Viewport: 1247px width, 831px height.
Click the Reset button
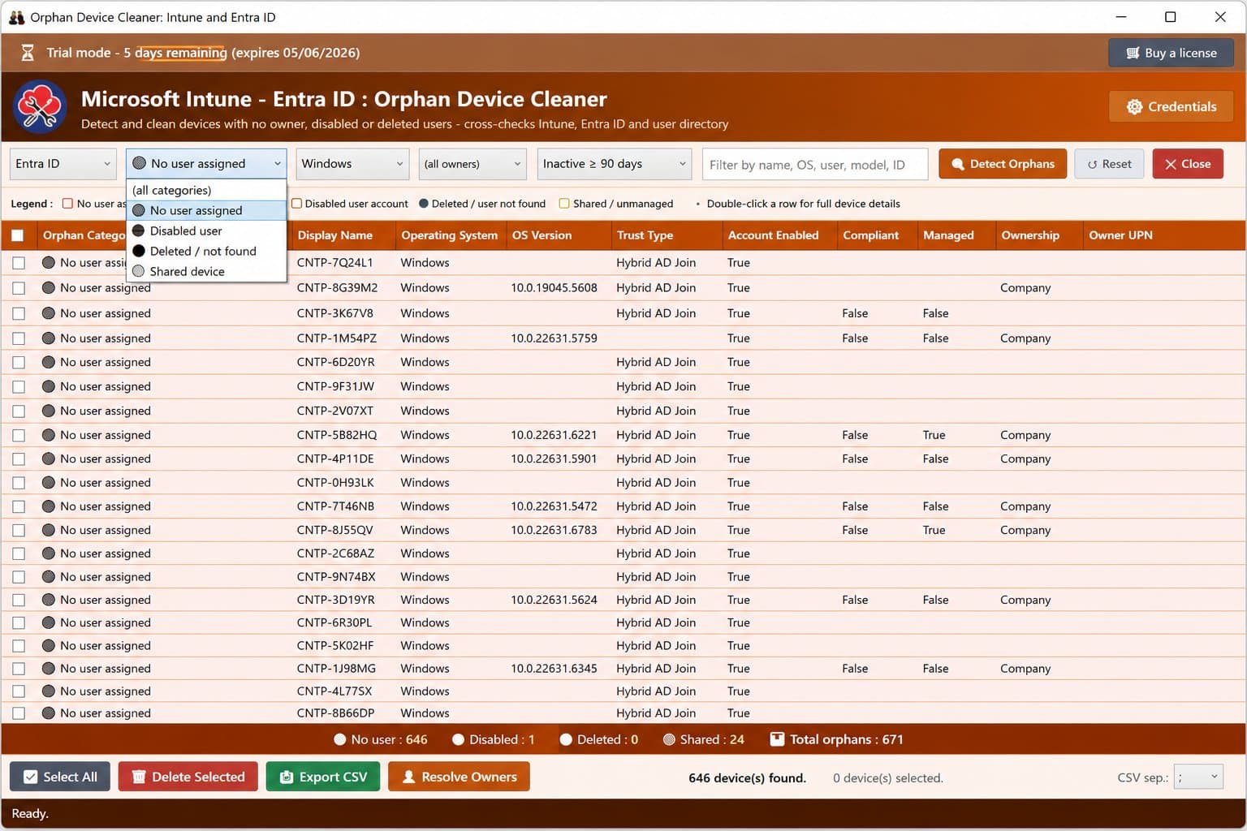click(x=1109, y=164)
